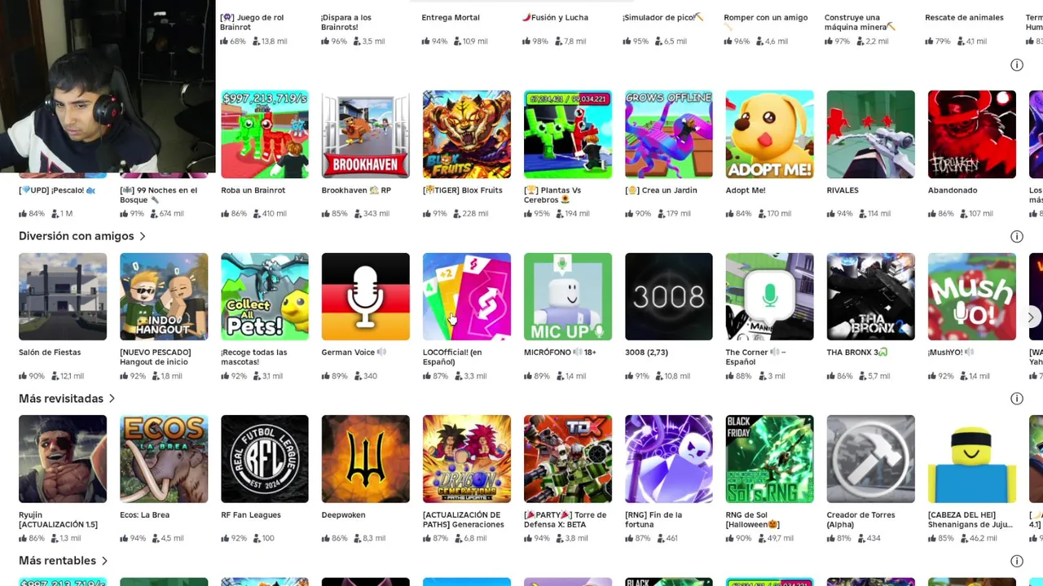
Task: Open the Adopt Me! game title link
Action: click(x=746, y=190)
